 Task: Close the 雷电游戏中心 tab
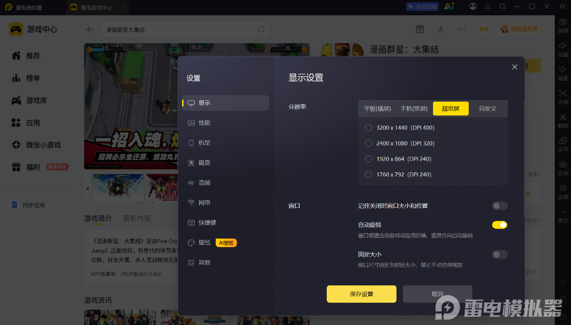pyautogui.click(x=123, y=8)
